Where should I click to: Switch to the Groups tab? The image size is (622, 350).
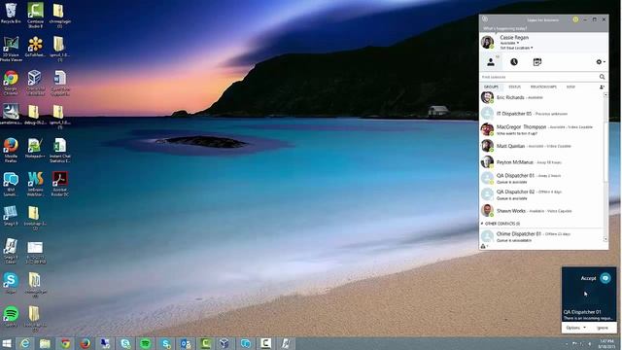(491, 87)
